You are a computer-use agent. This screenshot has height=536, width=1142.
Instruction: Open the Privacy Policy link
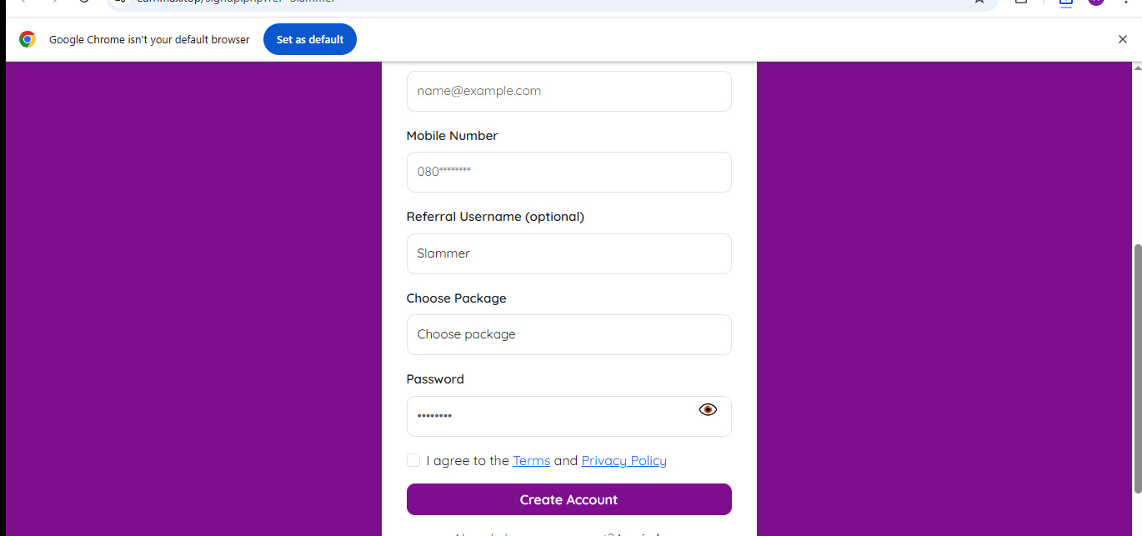pyautogui.click(x=624, y=460)
